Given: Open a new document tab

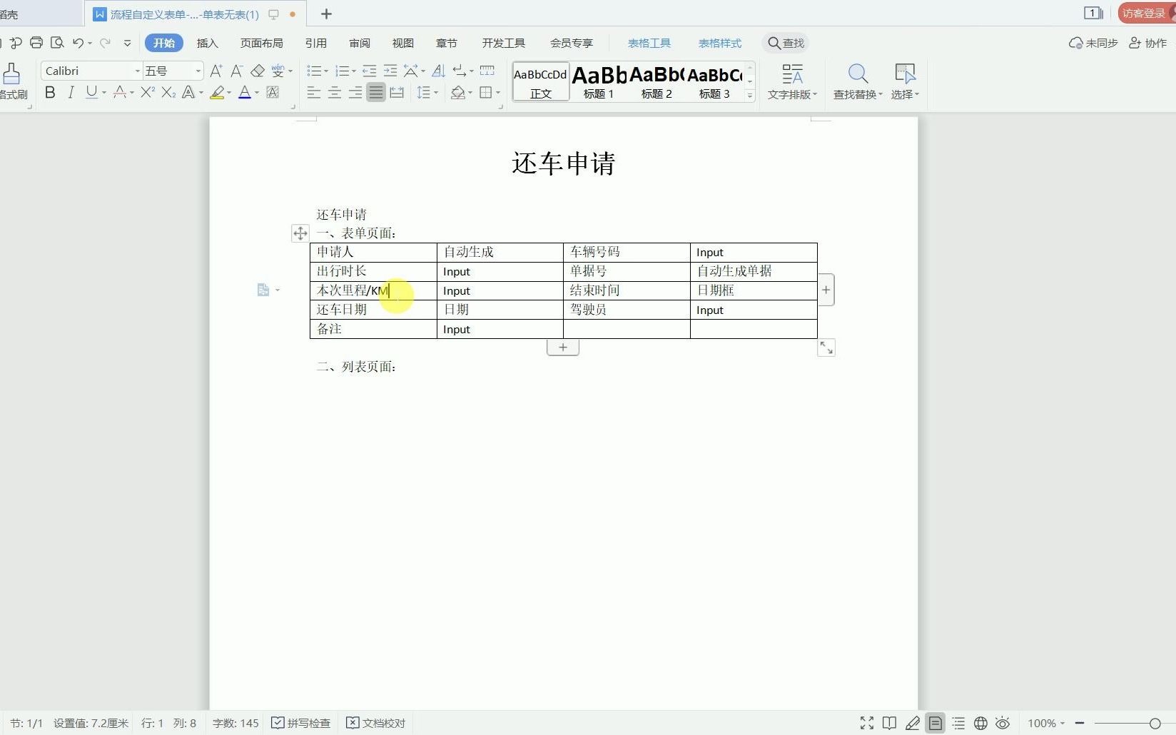Looking at the screenshot, I should tap(326, 14).
